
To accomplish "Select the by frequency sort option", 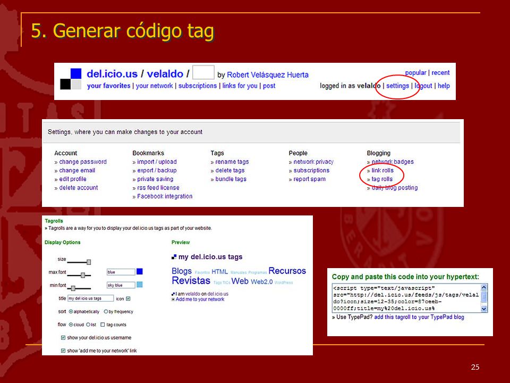I will 106,312.
